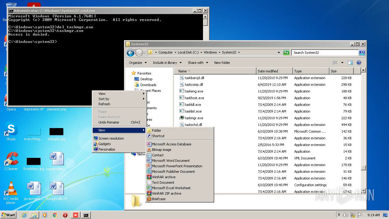Click the New folder toolbar button
The height and width of the screenshot is (219, 389).
point(222,63)
